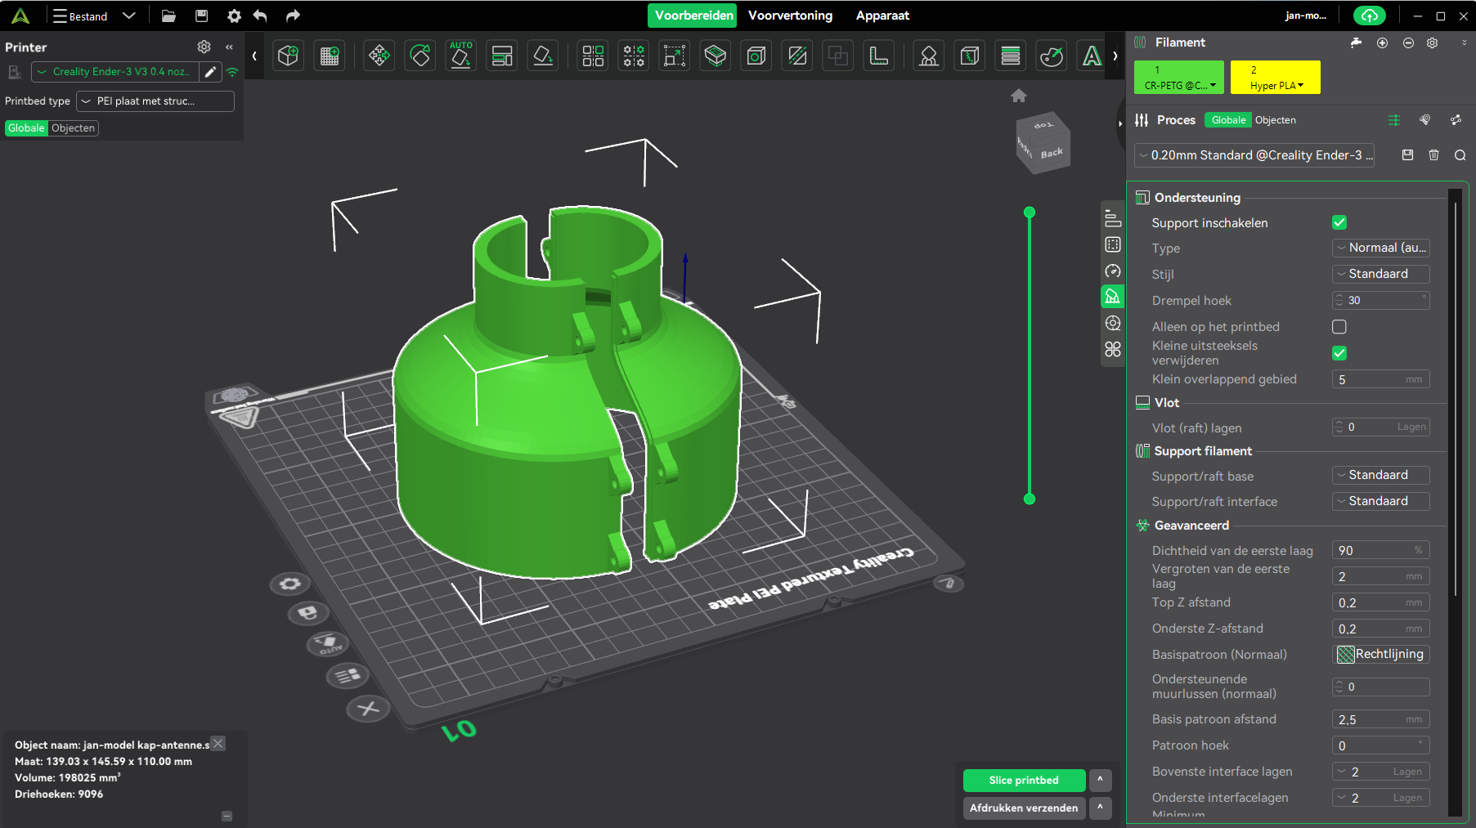
Task: Open the Support painting tool
Action: click(x=928, y=56)
